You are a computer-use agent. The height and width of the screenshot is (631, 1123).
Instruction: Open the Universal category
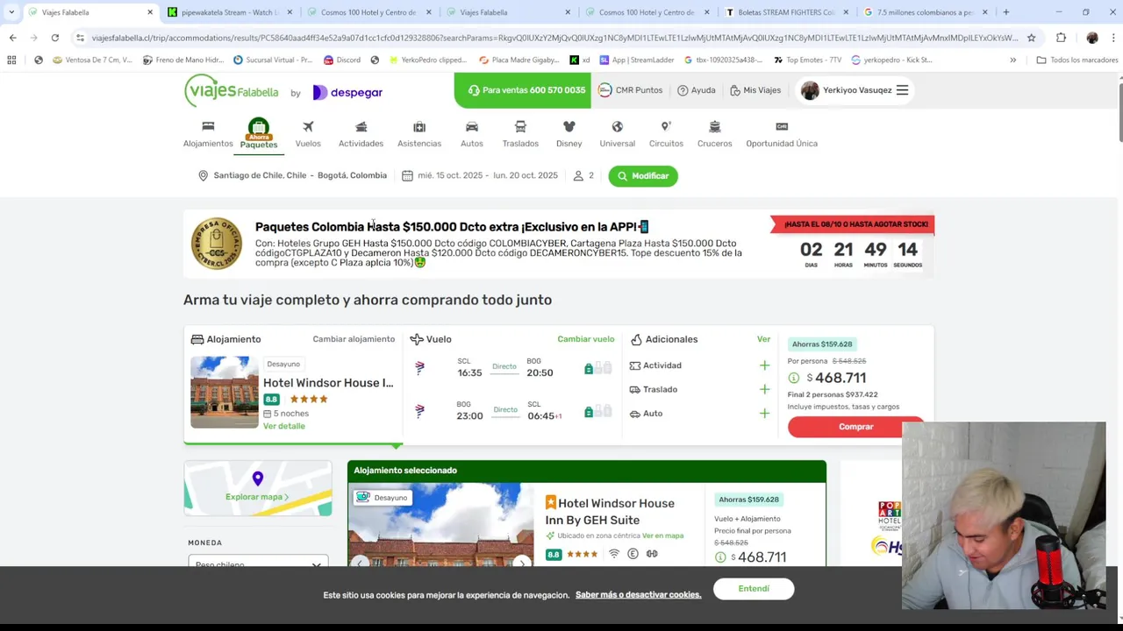pyautogui.click(x=617, y=134)
